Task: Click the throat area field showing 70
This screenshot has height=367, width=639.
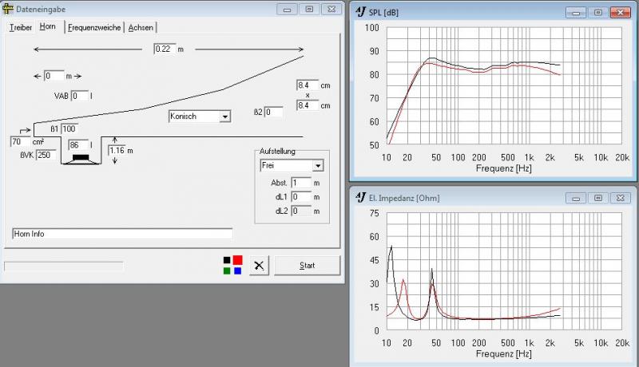Action: pos(21,141)
